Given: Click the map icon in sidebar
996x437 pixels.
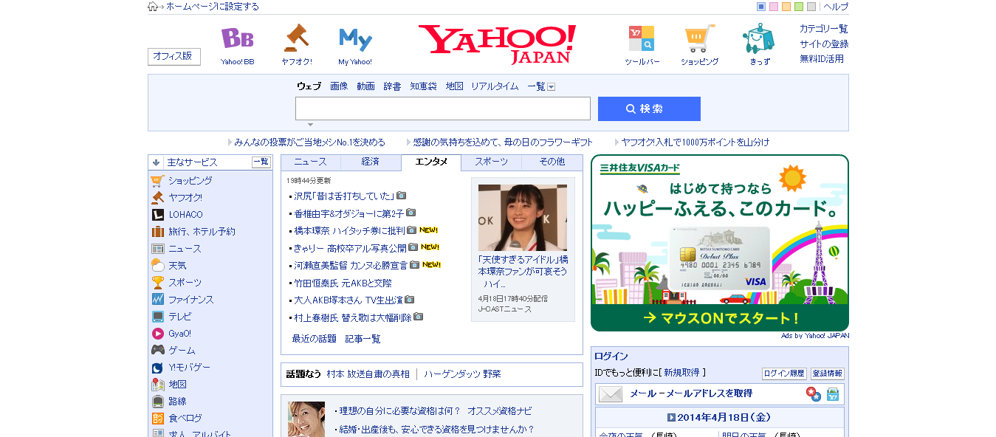Looking at the screenshot, I should (x=157, y=385).
